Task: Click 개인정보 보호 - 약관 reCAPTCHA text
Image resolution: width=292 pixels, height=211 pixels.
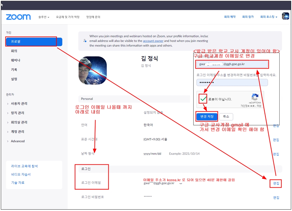Action: [x=251, y=106]
